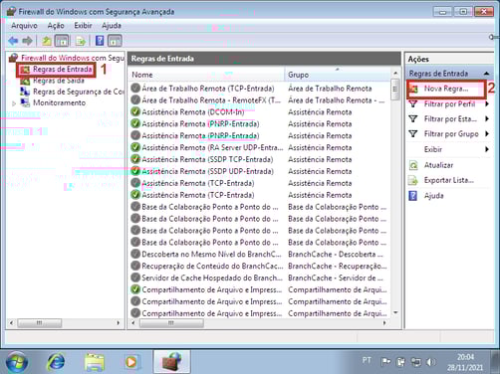Viewport: 500px width, 374px height.
Task: Click Nova Regra action
Action: [x=446, y=89]
